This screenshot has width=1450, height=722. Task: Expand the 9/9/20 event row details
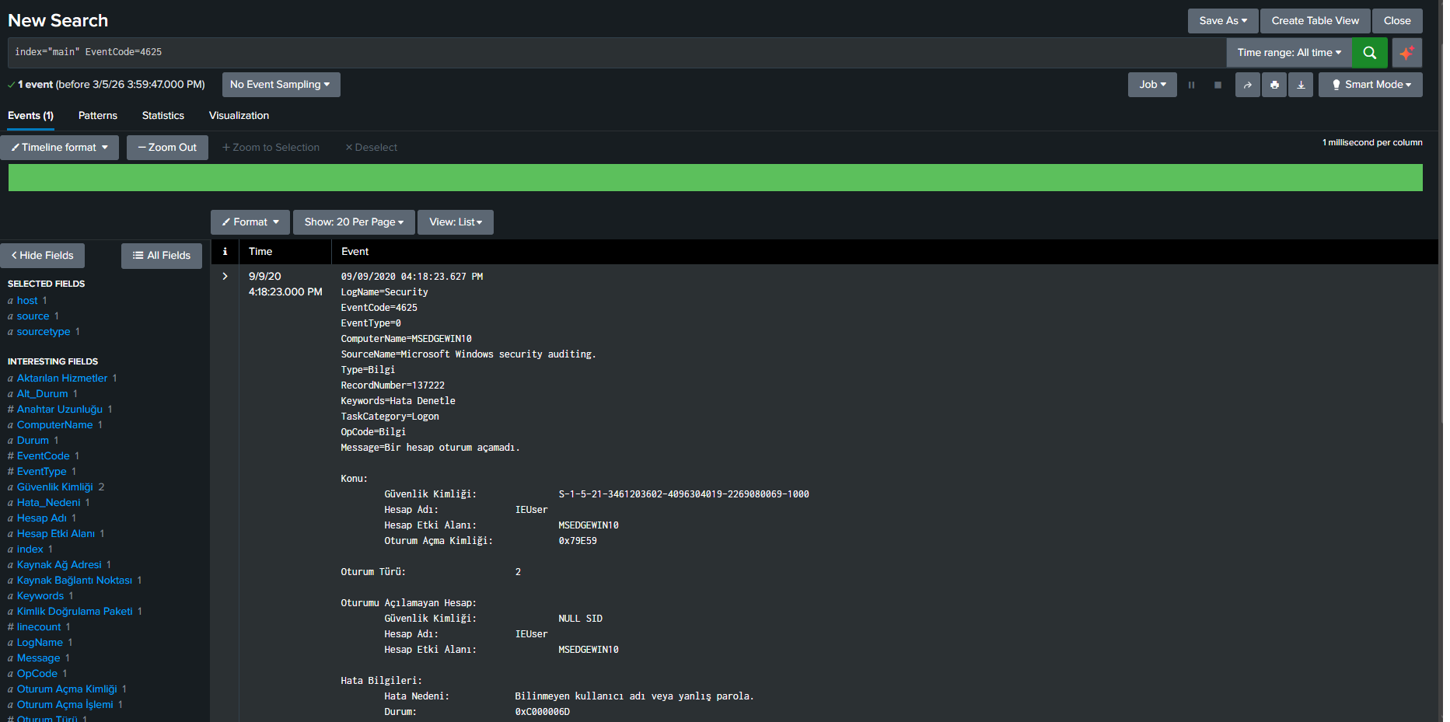tap(225, 277)
